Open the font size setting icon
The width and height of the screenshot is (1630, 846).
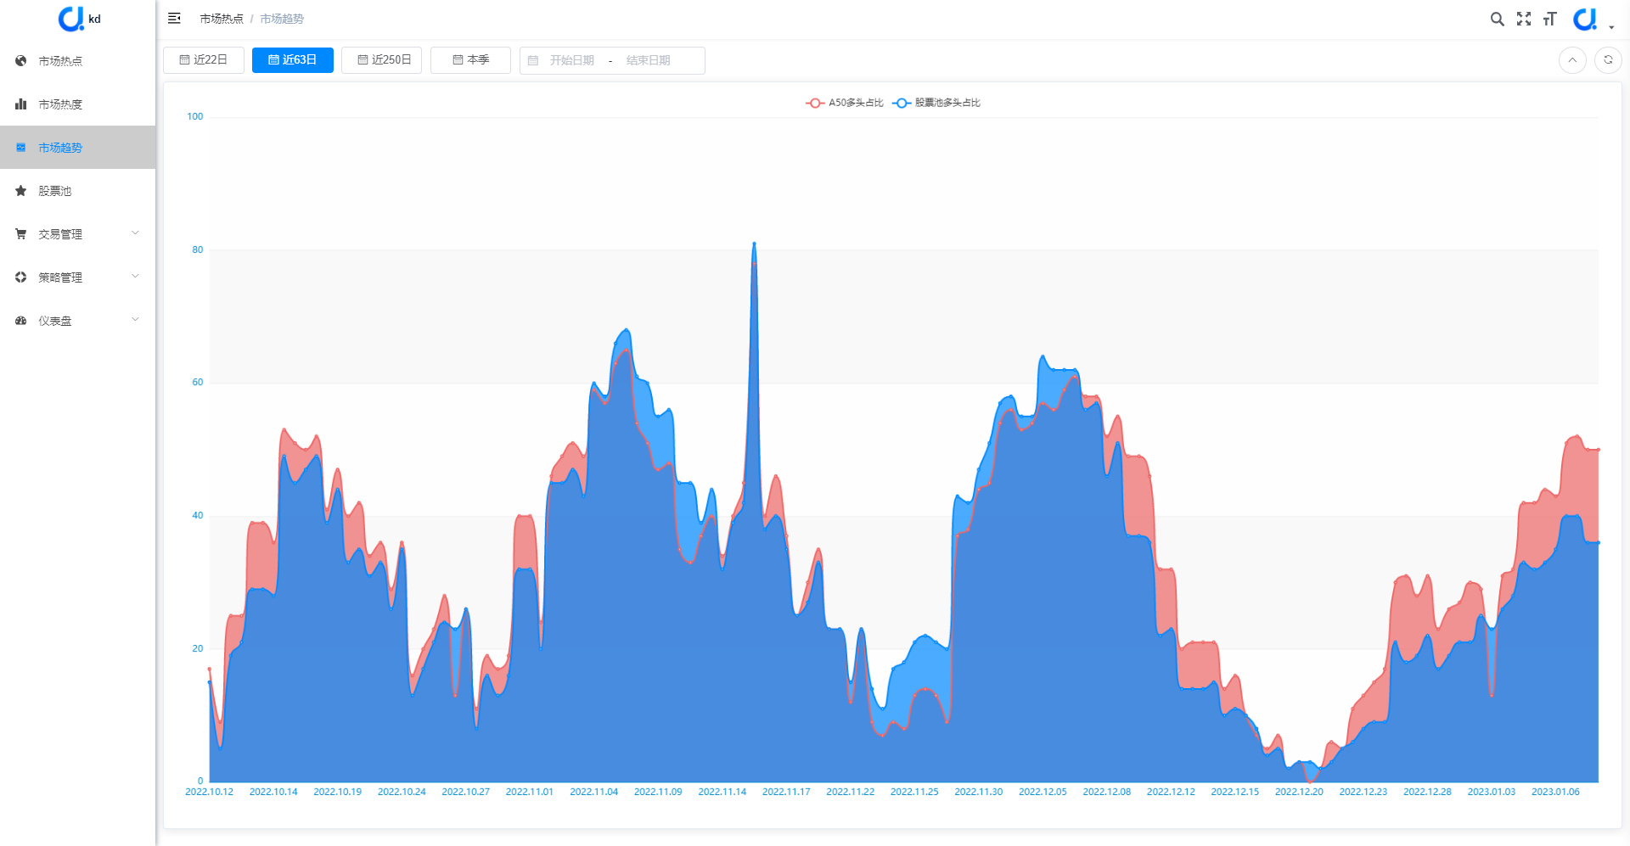click(1550, 19)
